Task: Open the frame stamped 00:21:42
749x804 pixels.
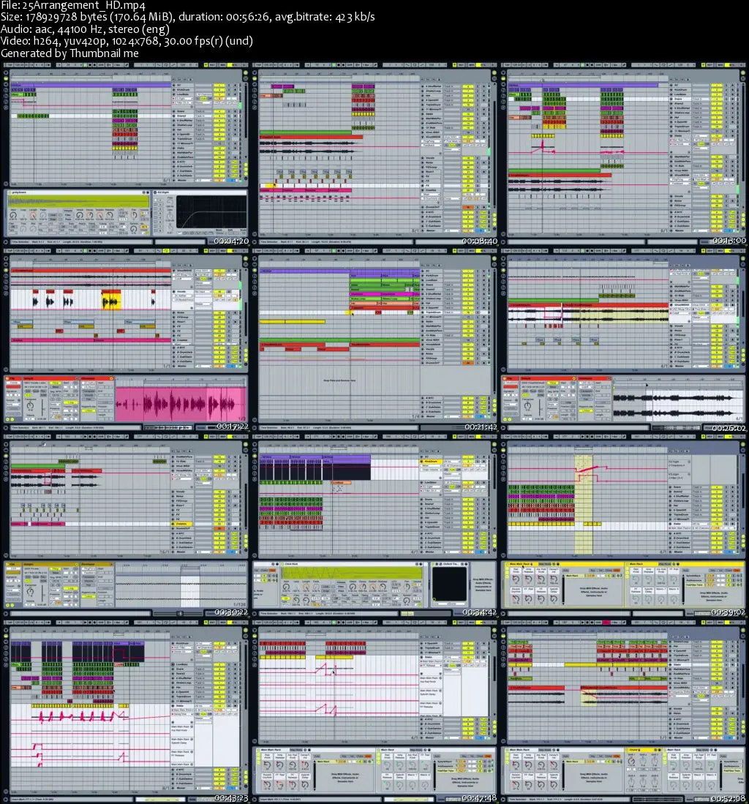Action: click(x=374, y=340)
